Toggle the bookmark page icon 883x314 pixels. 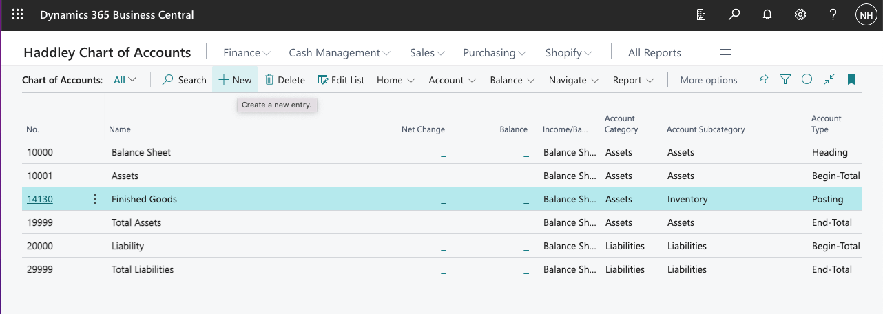point(851,80)
